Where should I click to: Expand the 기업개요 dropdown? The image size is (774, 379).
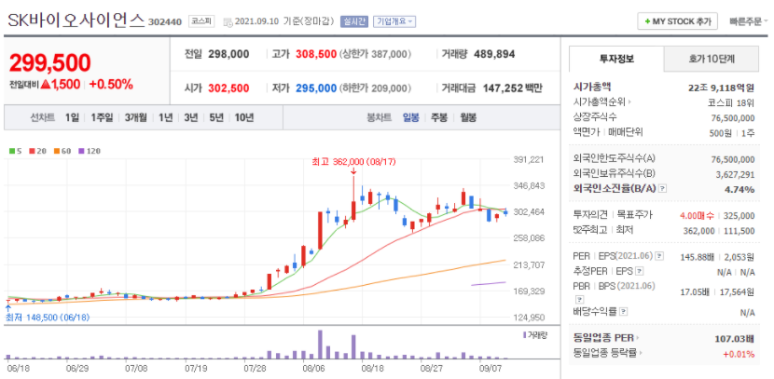point(394,21)
